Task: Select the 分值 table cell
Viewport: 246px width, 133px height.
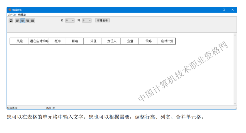Action: click(x=93, y=41)
